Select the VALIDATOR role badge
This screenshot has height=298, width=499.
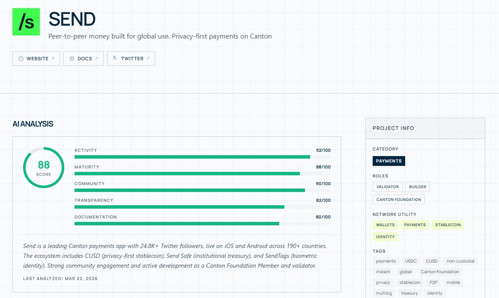click(387, 187)
